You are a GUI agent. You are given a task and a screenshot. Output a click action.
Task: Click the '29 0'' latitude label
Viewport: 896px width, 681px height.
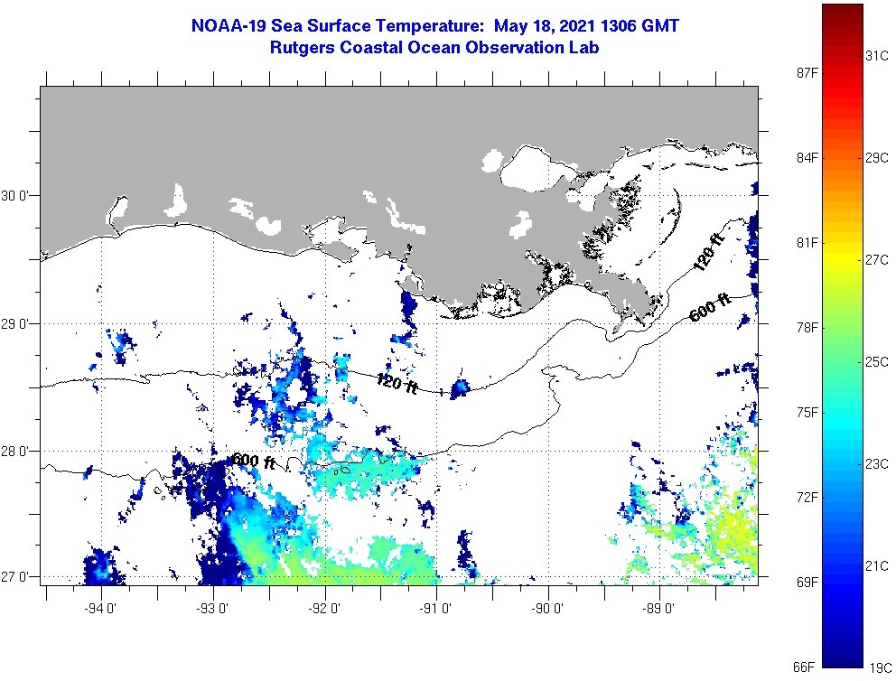tap(14, 324)
